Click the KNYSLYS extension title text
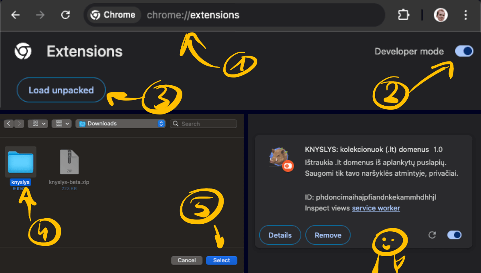Screen dimensions: 481x273 click(367, 150)
